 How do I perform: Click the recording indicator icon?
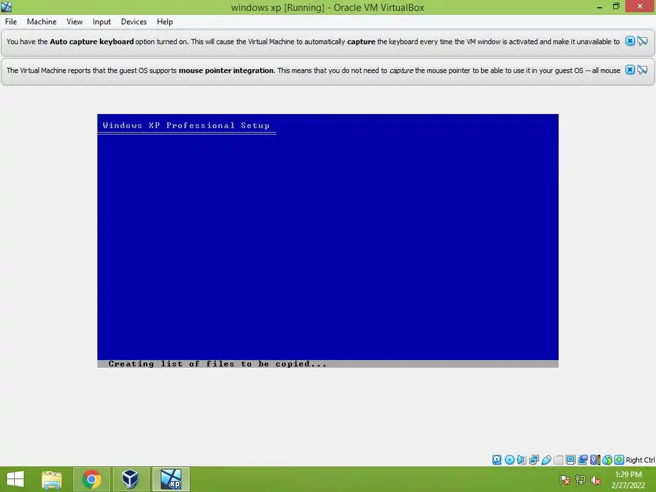tap(582, 460)
